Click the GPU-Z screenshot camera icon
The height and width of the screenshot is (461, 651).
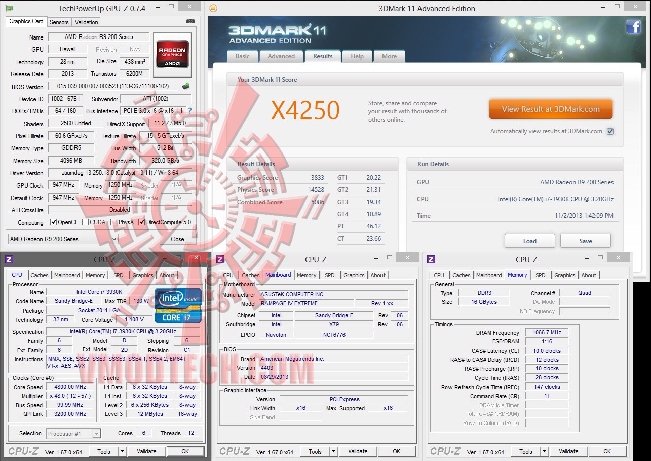(x=190, y=21)
